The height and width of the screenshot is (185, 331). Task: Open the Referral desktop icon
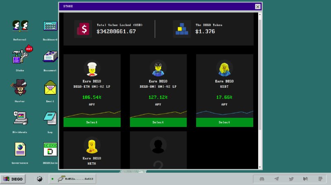coord(20,26)
